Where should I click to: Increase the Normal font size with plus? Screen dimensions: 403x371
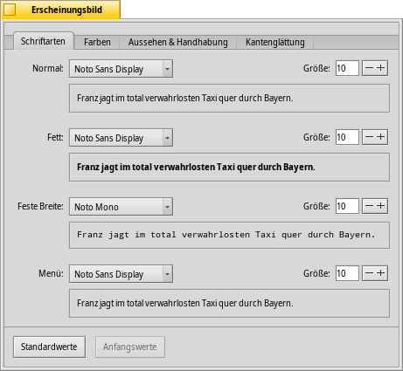tap(381, 68)
